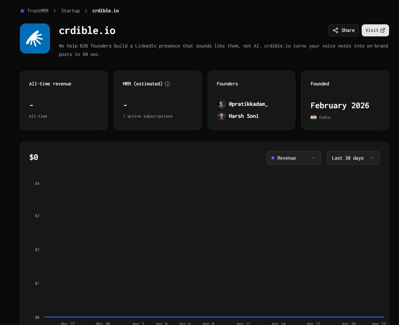
Task: Click the "Founders" card heading
Action: [227, 84]
